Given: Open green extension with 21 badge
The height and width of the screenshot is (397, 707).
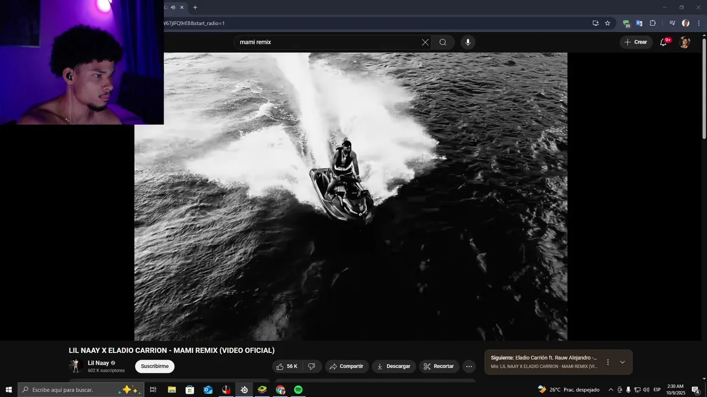Looking at the screenshot, I should point(626,23).
